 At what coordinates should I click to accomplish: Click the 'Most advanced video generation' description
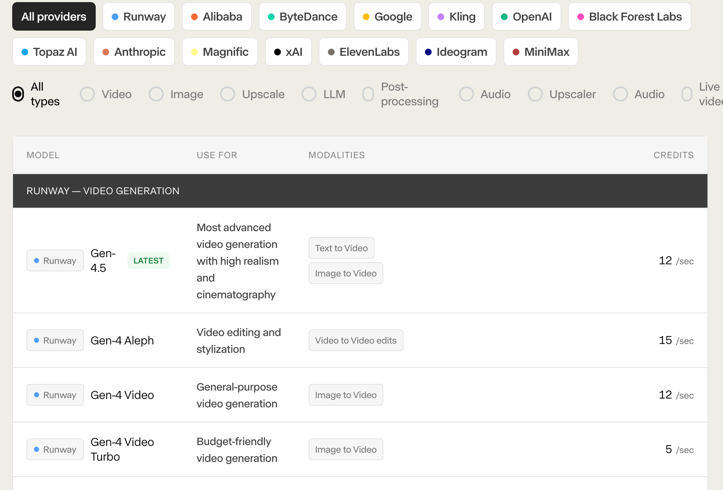238,261
